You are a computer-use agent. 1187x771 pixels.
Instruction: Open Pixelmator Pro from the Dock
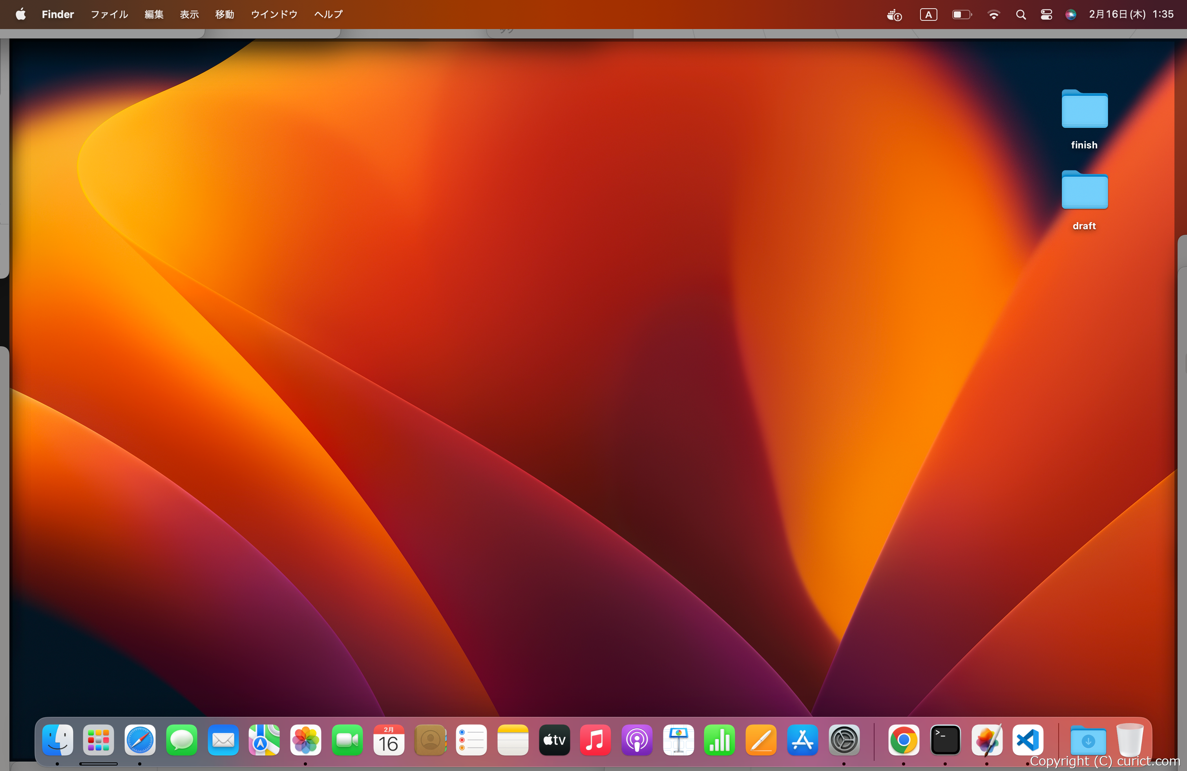pyautogui.click(x=986, y=740)
